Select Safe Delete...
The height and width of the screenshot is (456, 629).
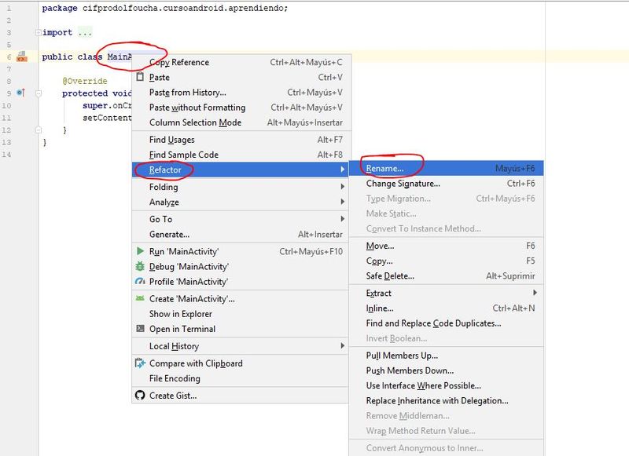447,275
